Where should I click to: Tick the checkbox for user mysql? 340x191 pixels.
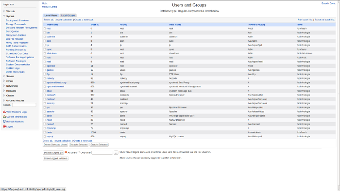coord(45,137)
